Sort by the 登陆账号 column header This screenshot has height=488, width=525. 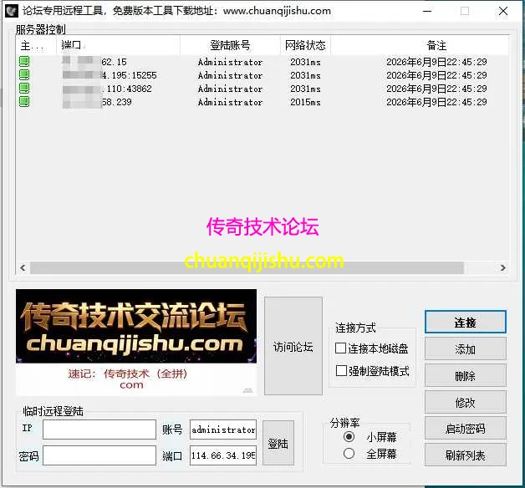coord(230,45)
